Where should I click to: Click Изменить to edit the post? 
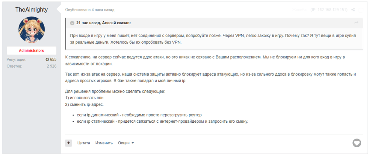[104, 143]
